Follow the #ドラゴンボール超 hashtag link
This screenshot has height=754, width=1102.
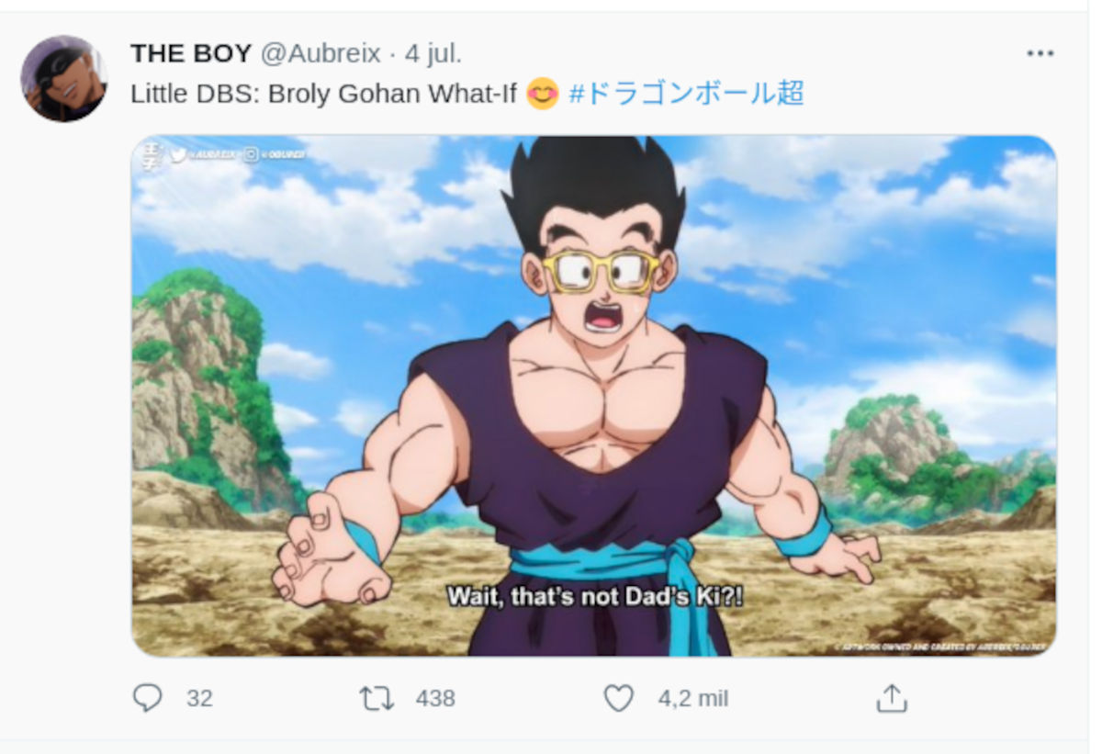tap(687, 94)
